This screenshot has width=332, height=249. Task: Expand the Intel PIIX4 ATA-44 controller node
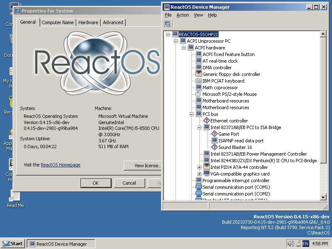[200, 167]
